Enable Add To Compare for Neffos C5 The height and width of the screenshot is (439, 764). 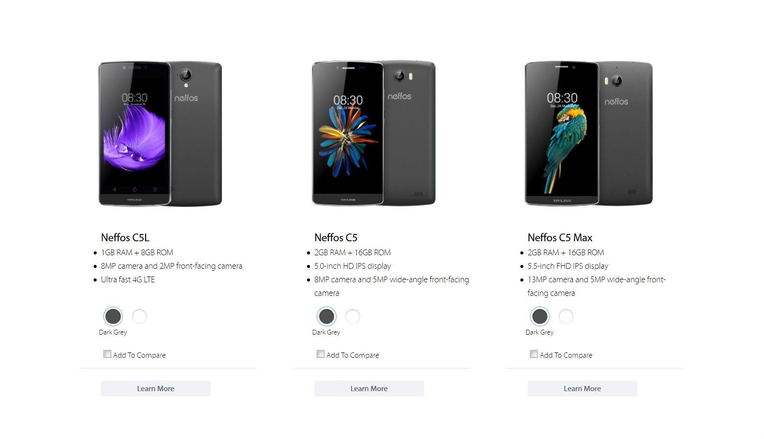(x=321, y=354)
